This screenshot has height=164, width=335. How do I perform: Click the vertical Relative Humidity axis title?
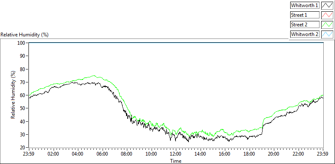tap(13, 95)
